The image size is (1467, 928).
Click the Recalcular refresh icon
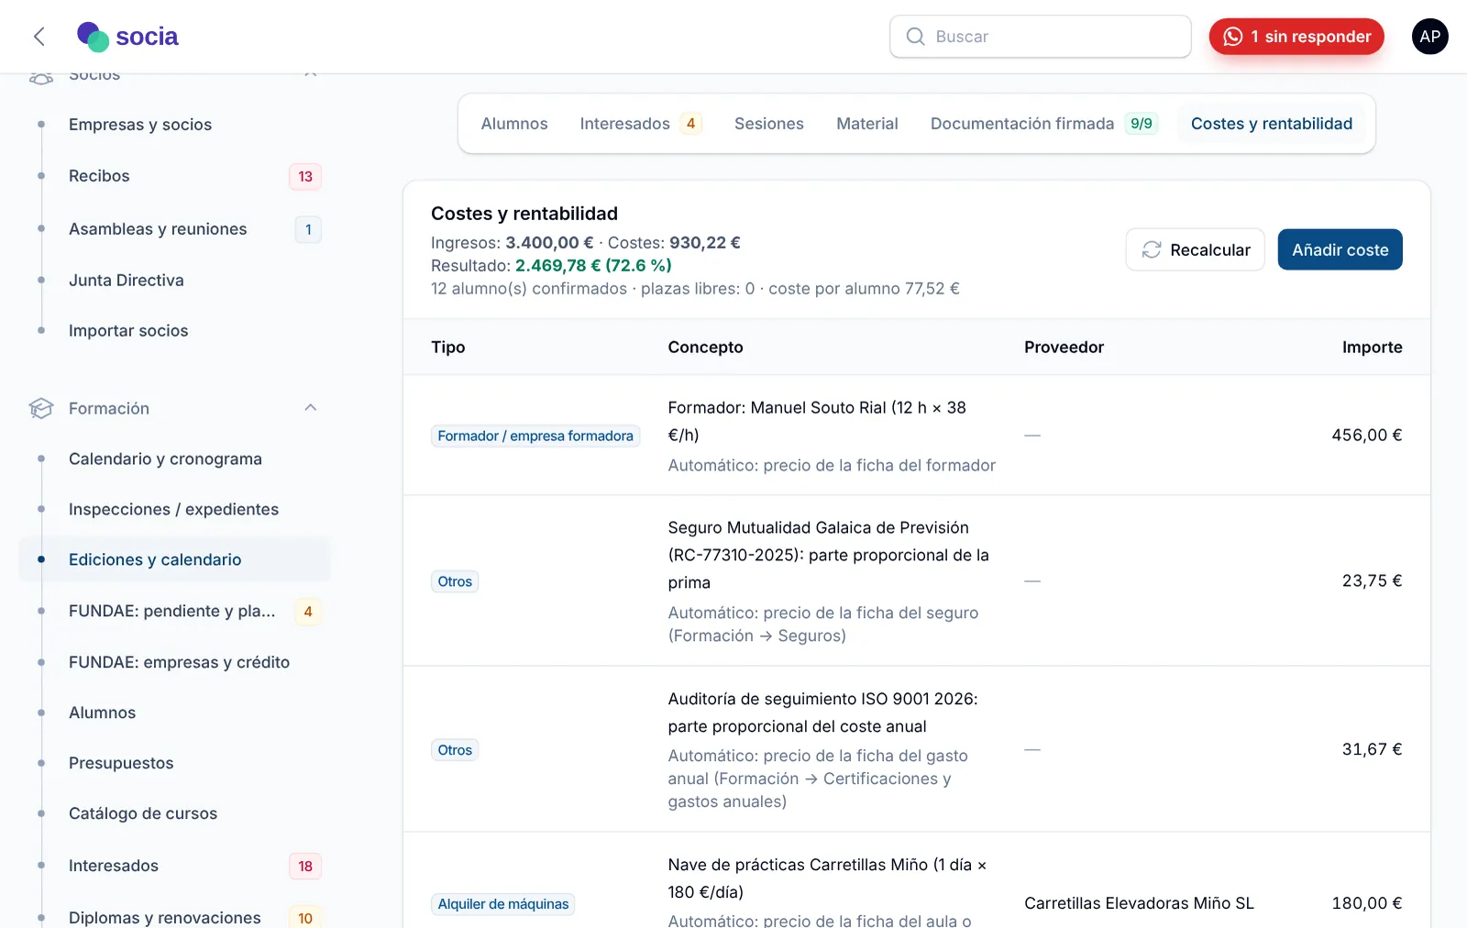1152,249
